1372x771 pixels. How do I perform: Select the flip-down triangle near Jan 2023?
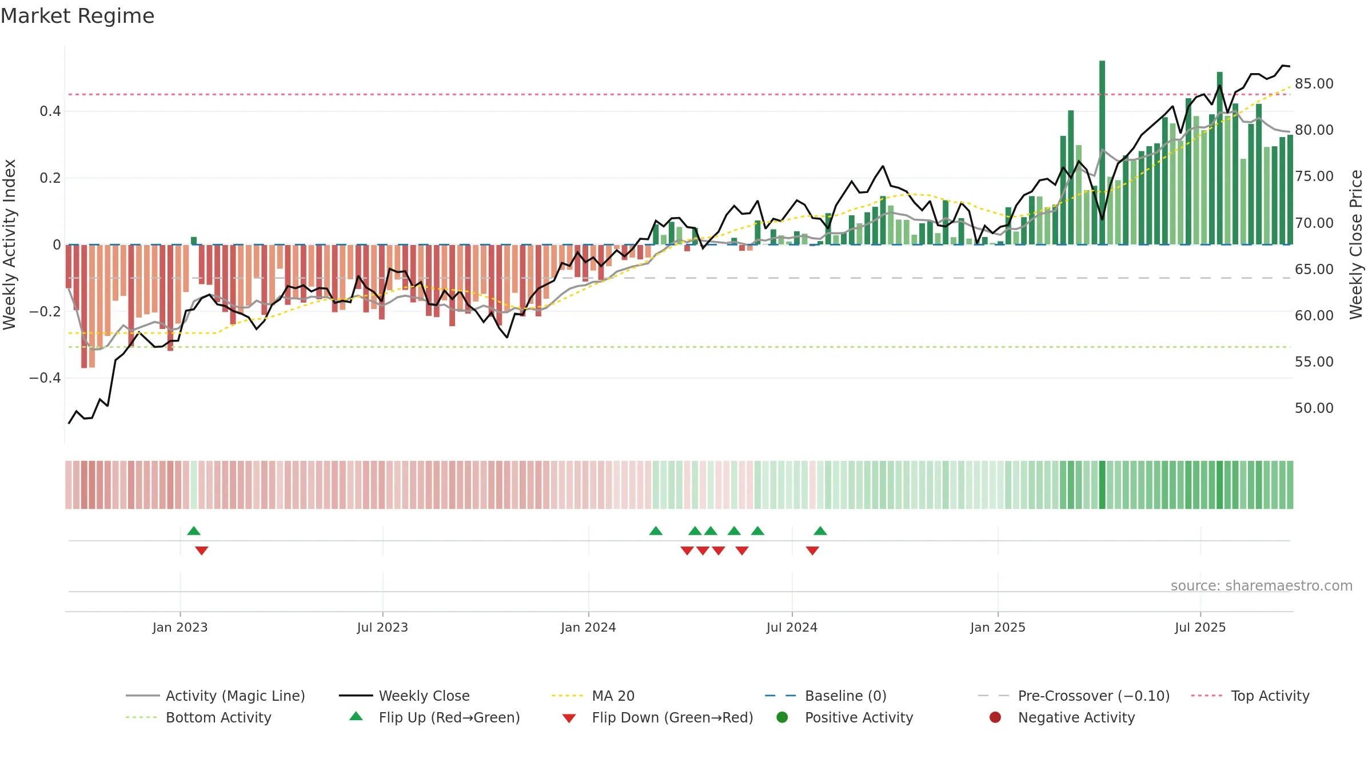point(202,551)
